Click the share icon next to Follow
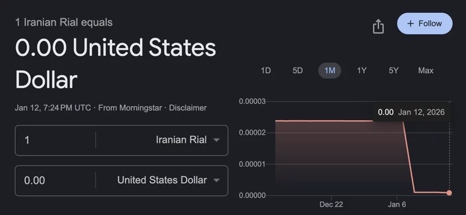466x215 pixels. tap(378, 26)
